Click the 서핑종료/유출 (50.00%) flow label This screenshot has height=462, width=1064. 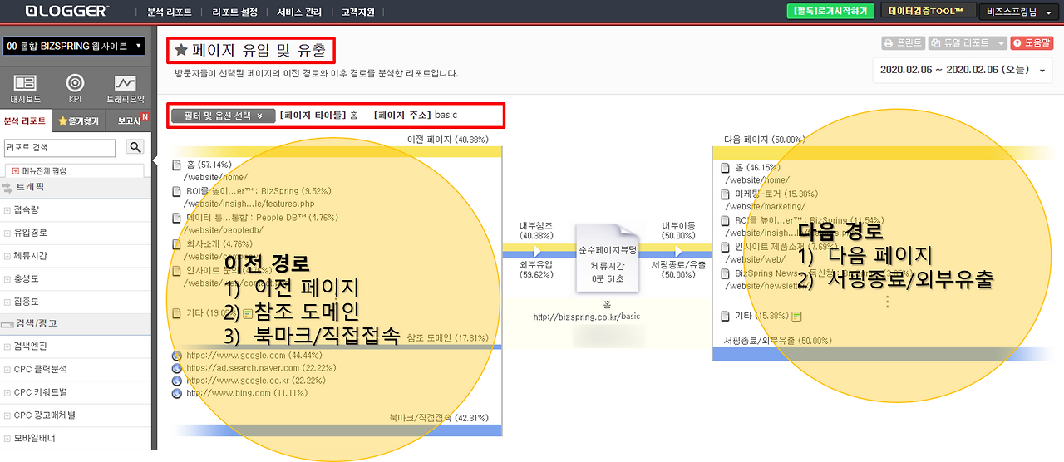click(678, 269)
